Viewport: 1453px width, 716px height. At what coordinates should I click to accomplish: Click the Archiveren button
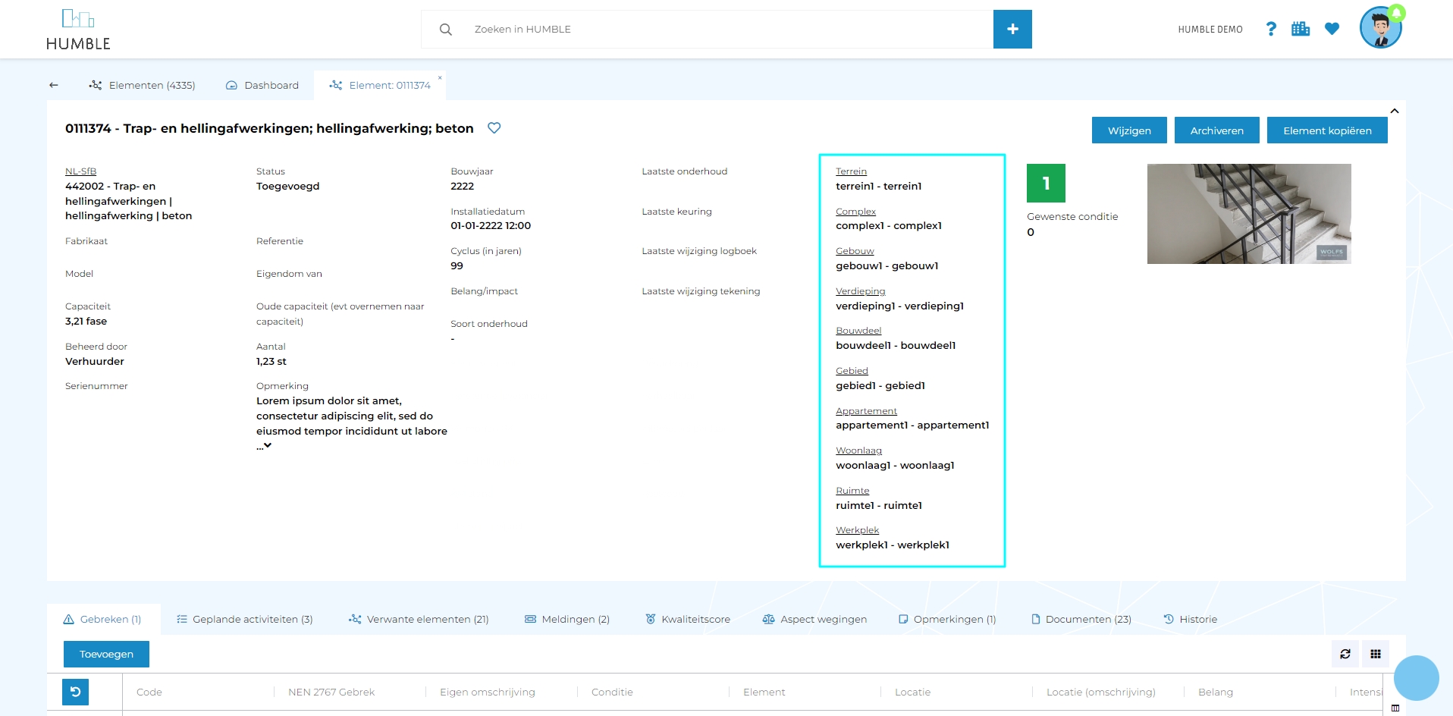pos(1216,130)
